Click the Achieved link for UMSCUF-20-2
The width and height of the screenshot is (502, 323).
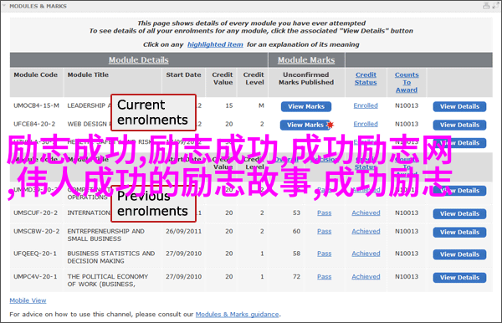[x=366, y=213]
